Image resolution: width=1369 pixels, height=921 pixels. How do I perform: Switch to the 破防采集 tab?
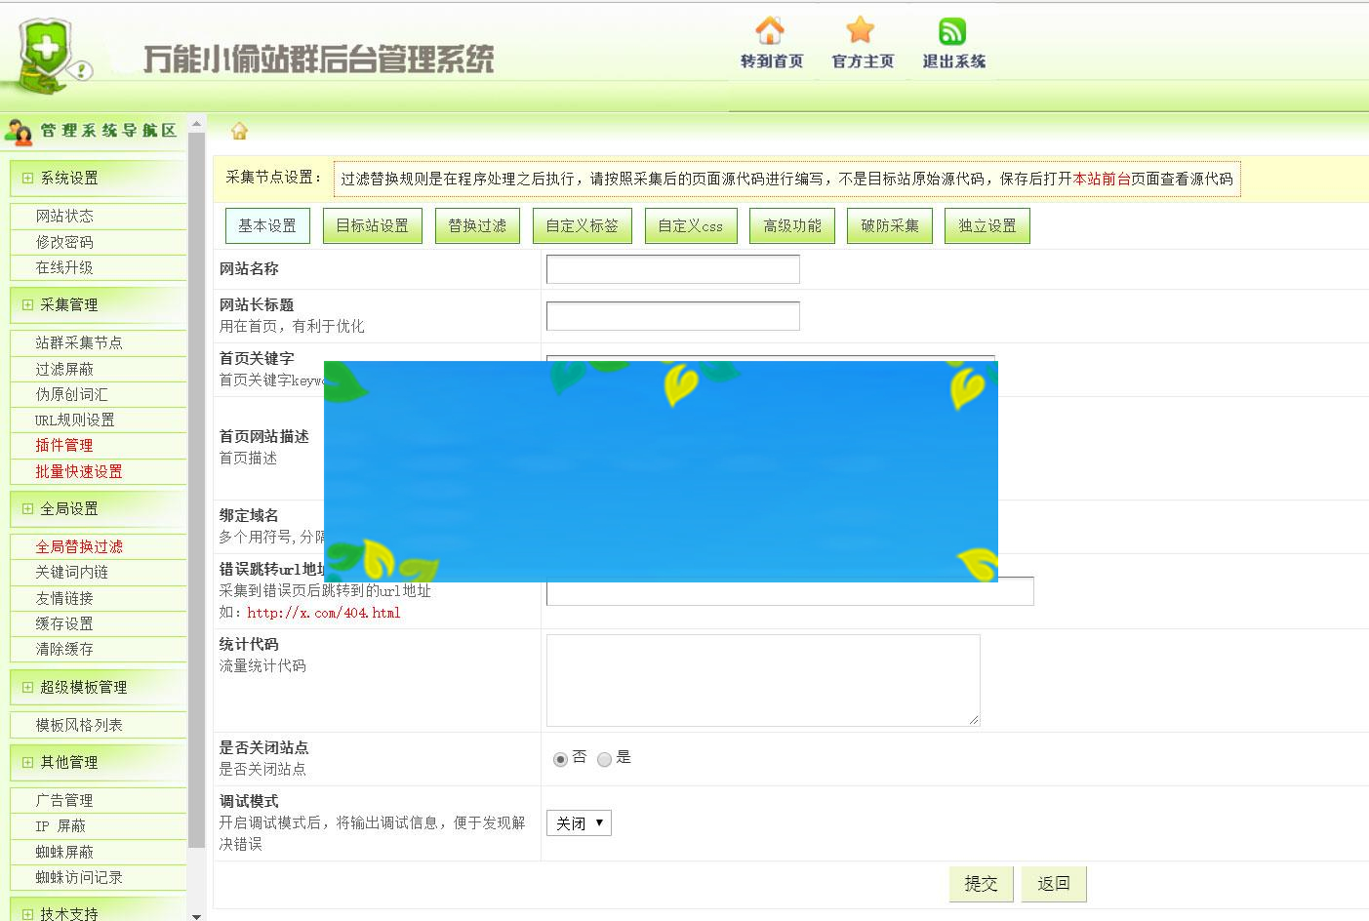point(889,225)
